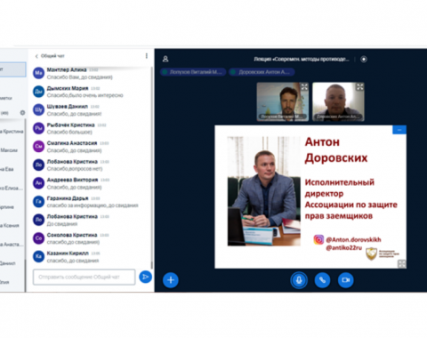This screenshot has height=338, width=427.
Task: Select Ксения in the left participants list
Action: pos(10,226)
